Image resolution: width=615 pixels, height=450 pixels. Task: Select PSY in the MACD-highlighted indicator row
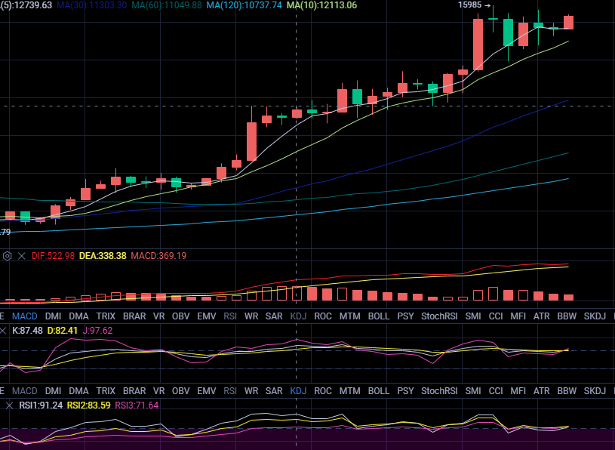(405, 316)
